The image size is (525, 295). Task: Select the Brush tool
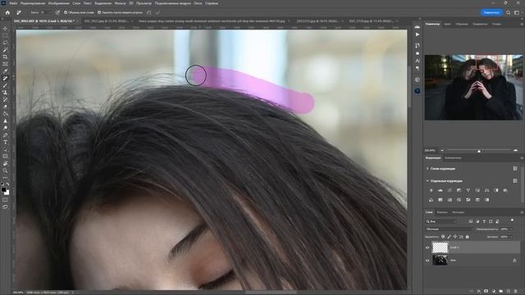pyautogui.click(x=5, y=85)
